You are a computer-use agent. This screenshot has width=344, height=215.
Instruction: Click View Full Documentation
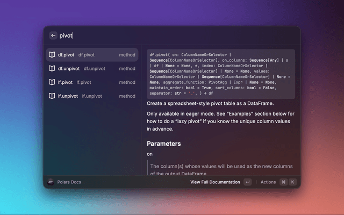pyautogui.click(x=215, y=182)
